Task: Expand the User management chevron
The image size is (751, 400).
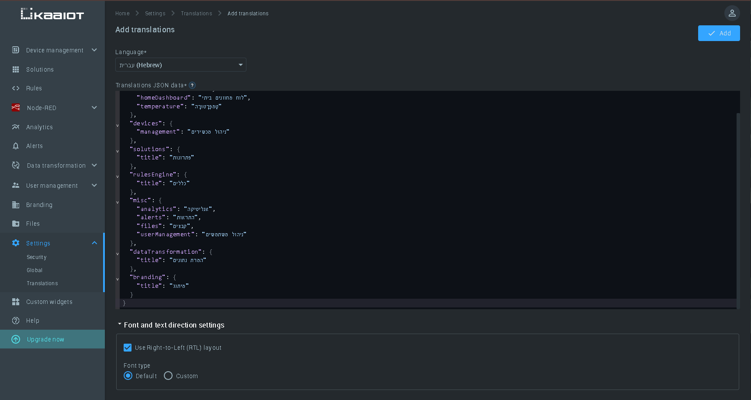Action: pos(94,185)
